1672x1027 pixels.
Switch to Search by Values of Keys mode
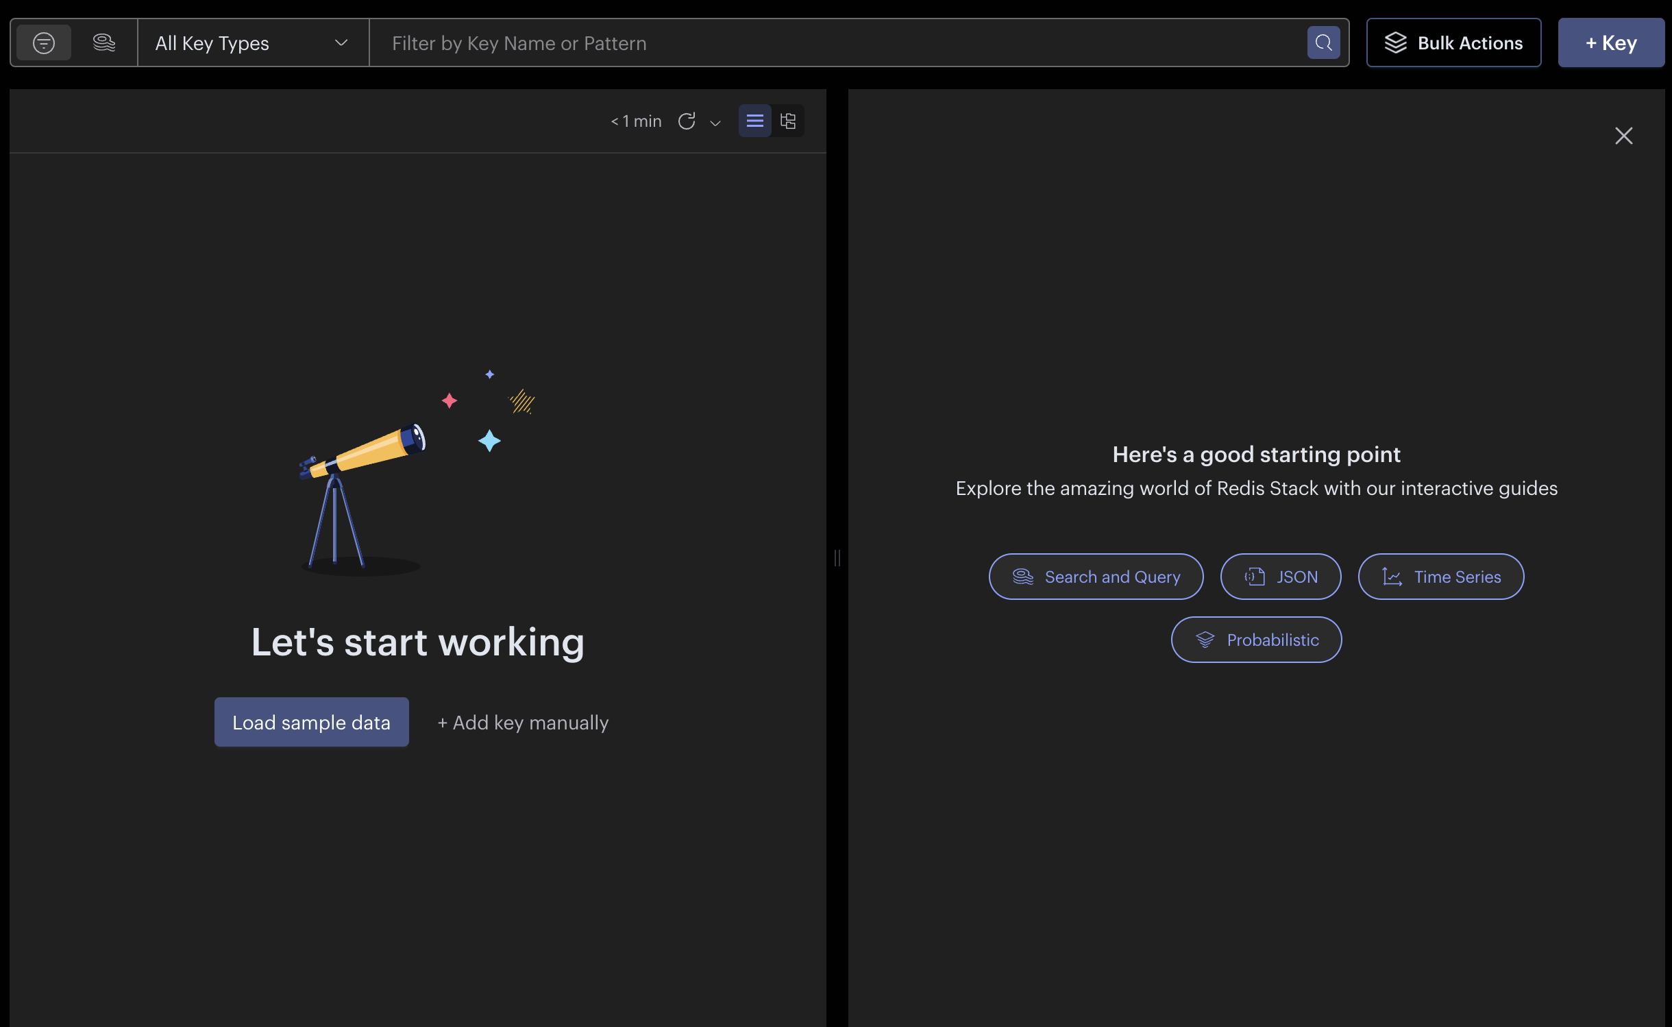[x=104, y=43]
